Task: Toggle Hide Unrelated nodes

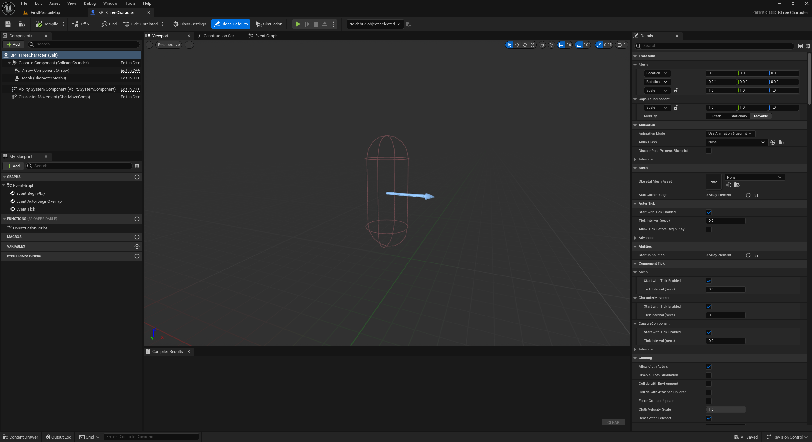Action: point(140,24)
